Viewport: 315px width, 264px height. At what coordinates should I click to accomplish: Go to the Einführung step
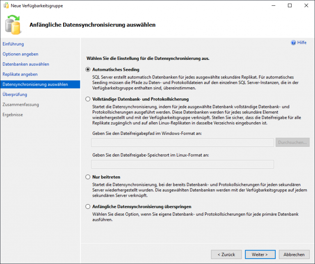pos(13,44)
